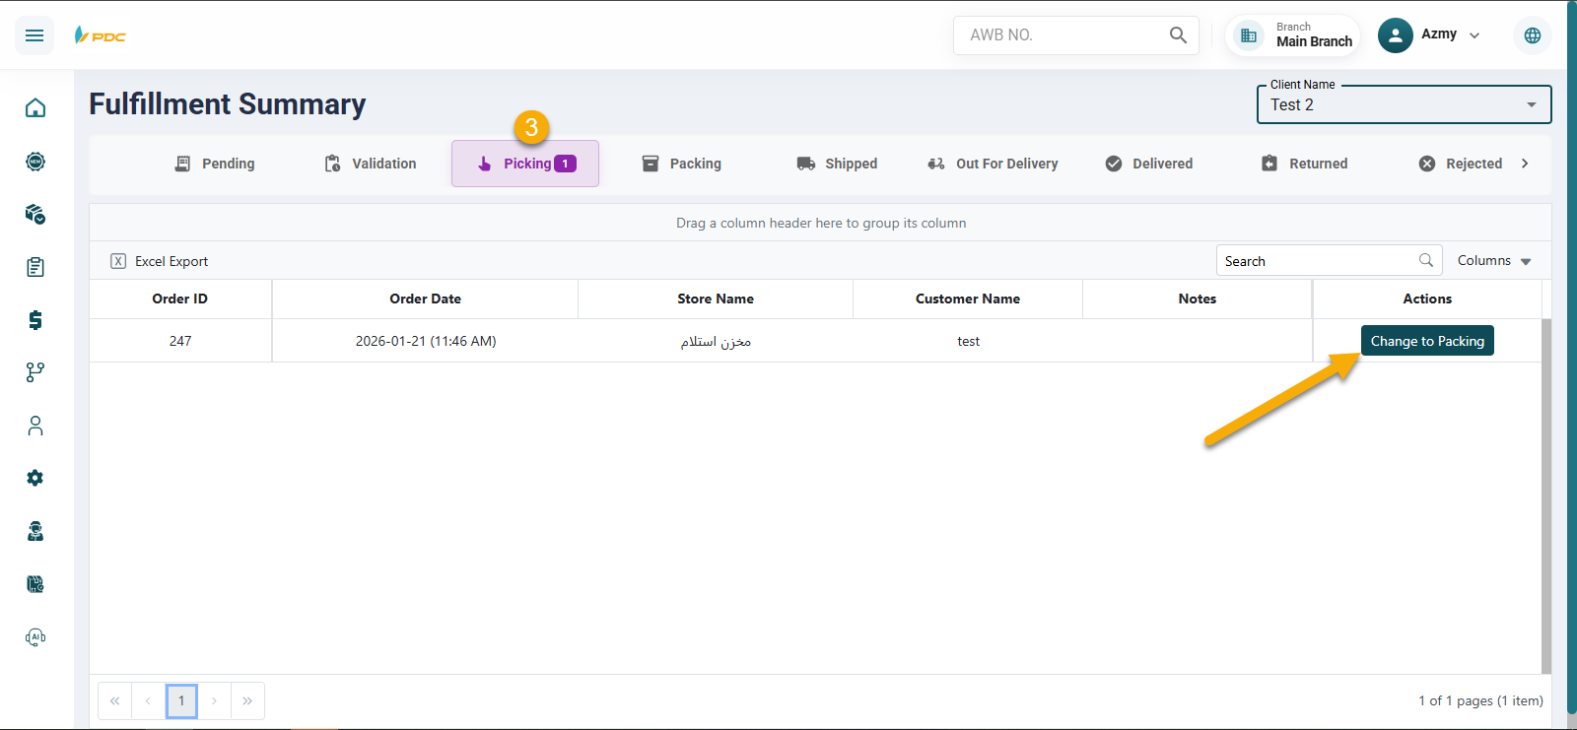The image size is (1577, 730).
Task: Click customer name cell 'test'
Action: tap(968, 341)
